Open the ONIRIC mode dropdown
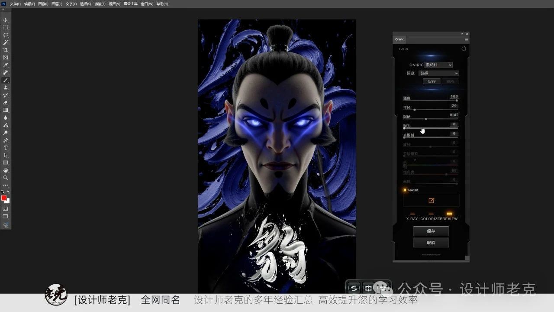Image resolution: width=554 pixels, height=312 pixels. (438, 65)
